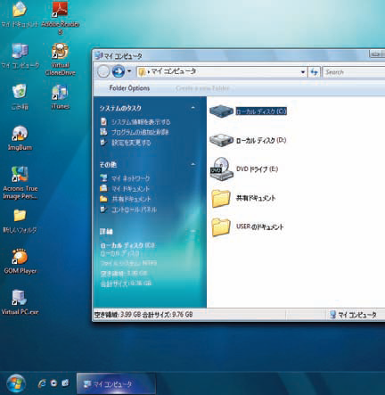
Task: Launch iTunes desktop shortcut
Action: pos(61,97)
